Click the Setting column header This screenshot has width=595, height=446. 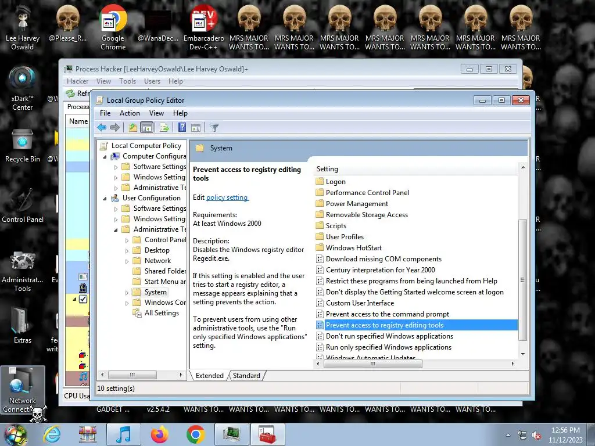(415, 169)
